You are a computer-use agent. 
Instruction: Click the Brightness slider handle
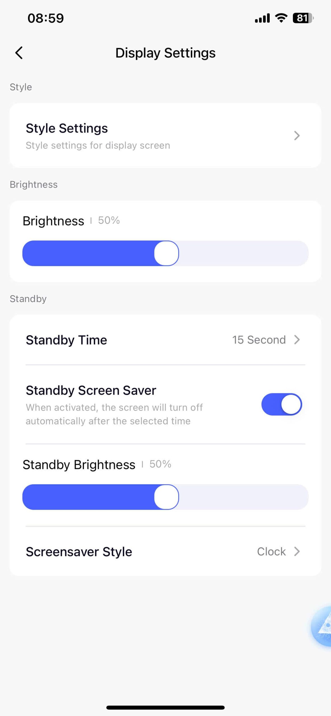166,253
